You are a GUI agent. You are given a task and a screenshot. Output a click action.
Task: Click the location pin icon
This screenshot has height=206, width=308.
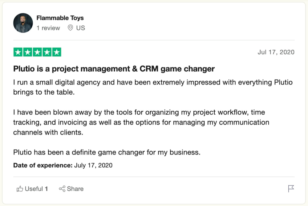70,28
